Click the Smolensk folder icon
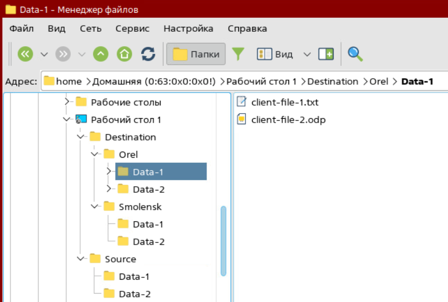 click(109, 206)
